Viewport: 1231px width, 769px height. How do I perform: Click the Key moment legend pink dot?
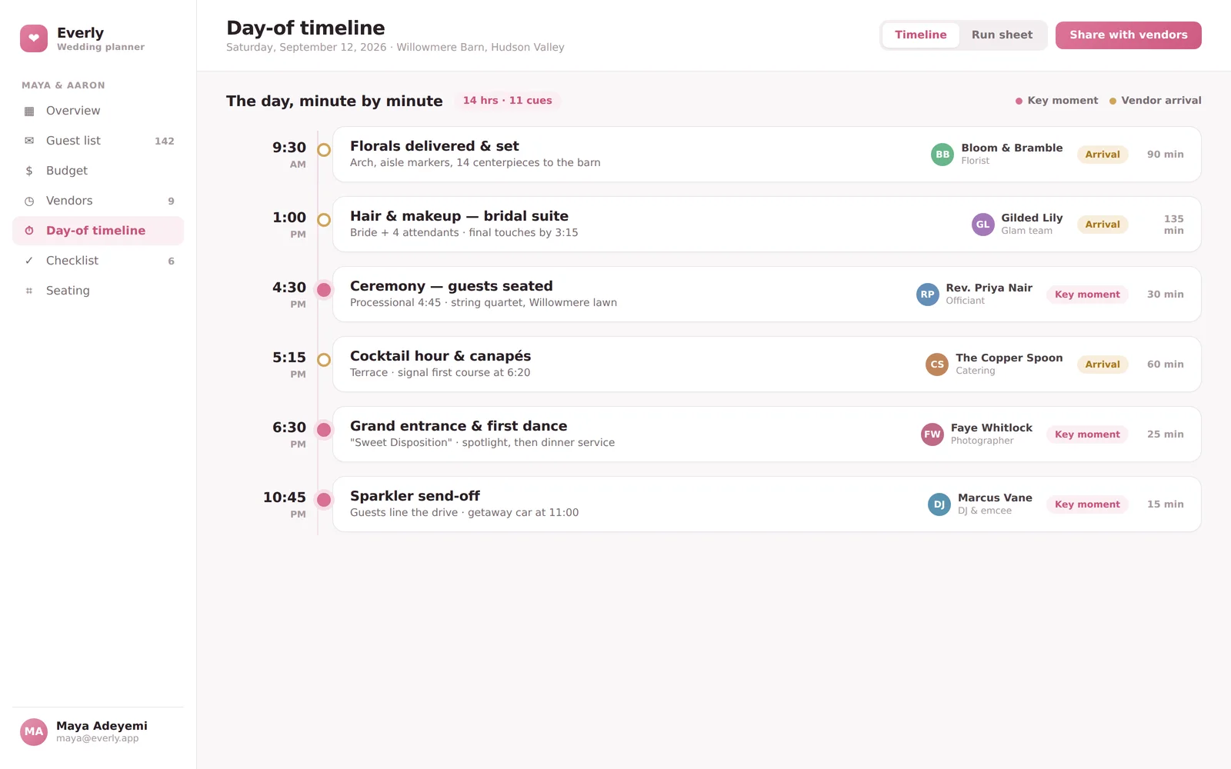(x=1019, y=101)
